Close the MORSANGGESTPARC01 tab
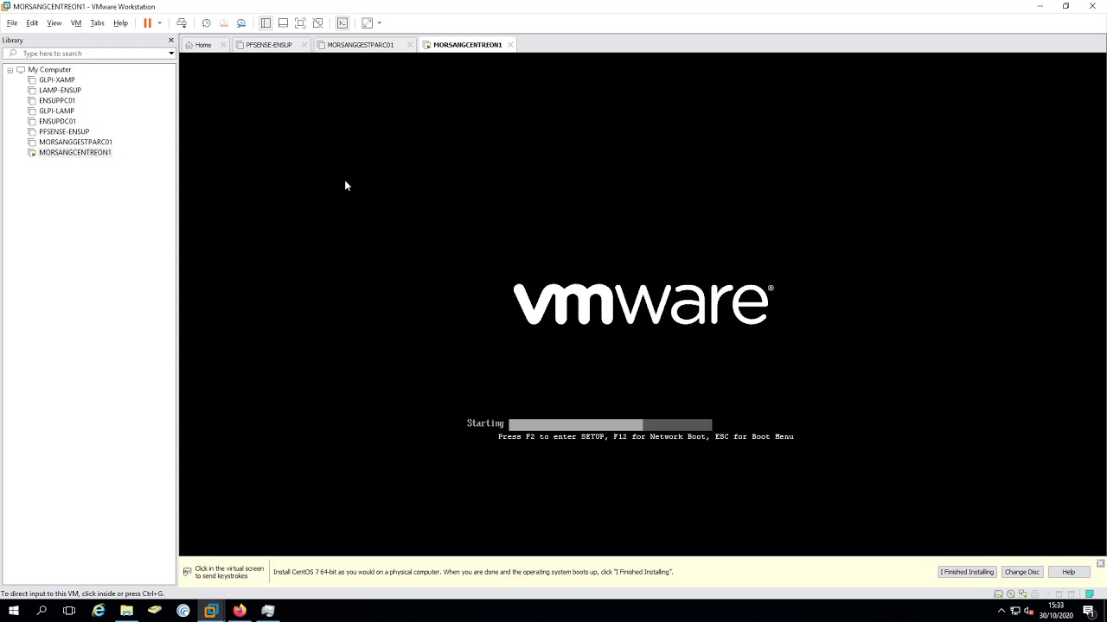The height and width of the screenshot is (622, 1107). coord(410,45)
